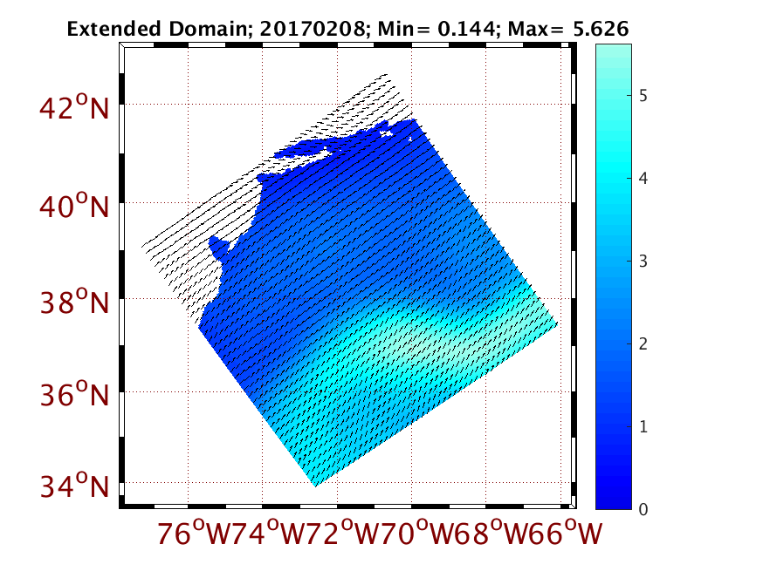The height and width of the screenshot is (571, 763).
Task: Select the 34°N latitude label
Action: pos(74,486)
